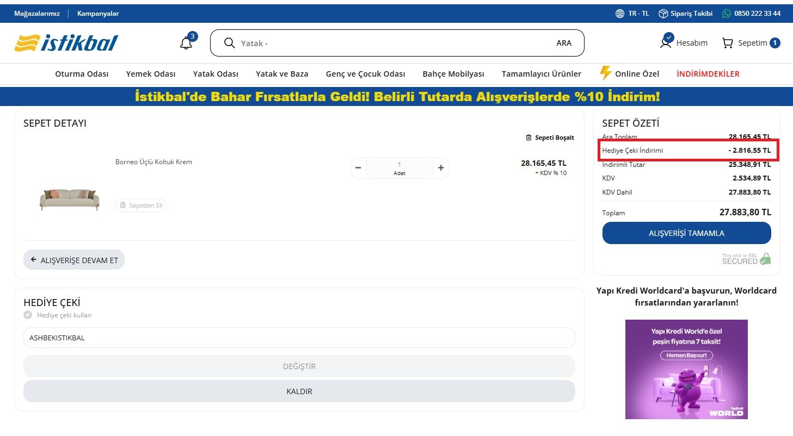This screenshot has width=793, height=436.
Task: Open İNDİRİMDEKİLER menu
Action: [x=708, y=74]
